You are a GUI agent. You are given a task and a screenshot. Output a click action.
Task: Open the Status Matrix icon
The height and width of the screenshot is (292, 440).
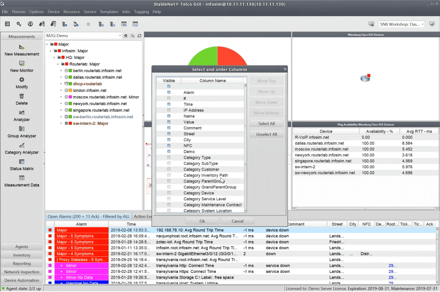22,162
